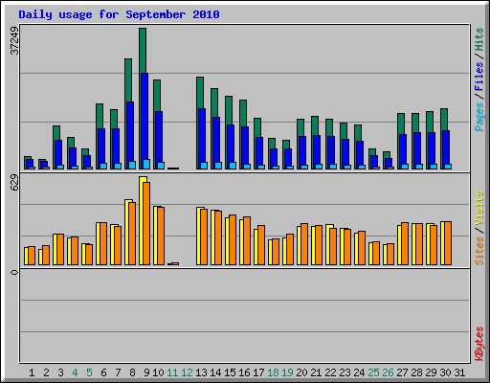Click the chart title 'Daily usage for September 2010'
The image size is (490, 383).
[x=119, y=14]
